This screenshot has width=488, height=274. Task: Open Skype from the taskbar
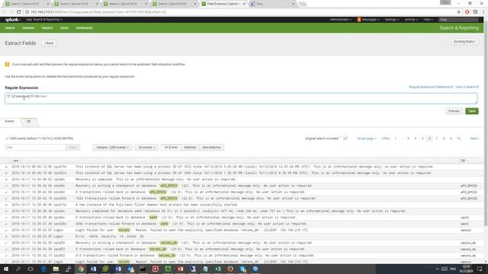242,269
